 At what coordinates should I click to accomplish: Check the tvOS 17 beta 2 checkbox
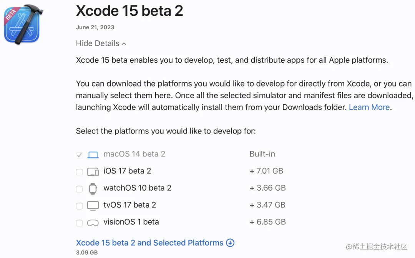[x=79, y=206]
